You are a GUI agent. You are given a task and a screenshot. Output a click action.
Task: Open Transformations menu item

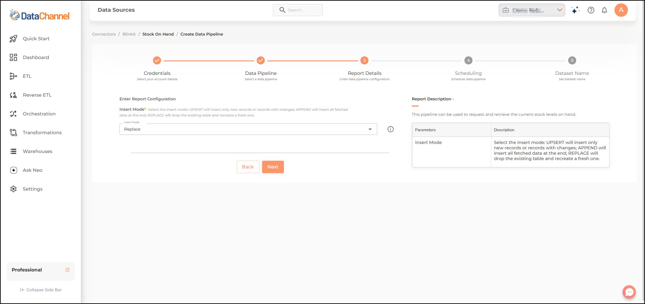coord(42,133)
